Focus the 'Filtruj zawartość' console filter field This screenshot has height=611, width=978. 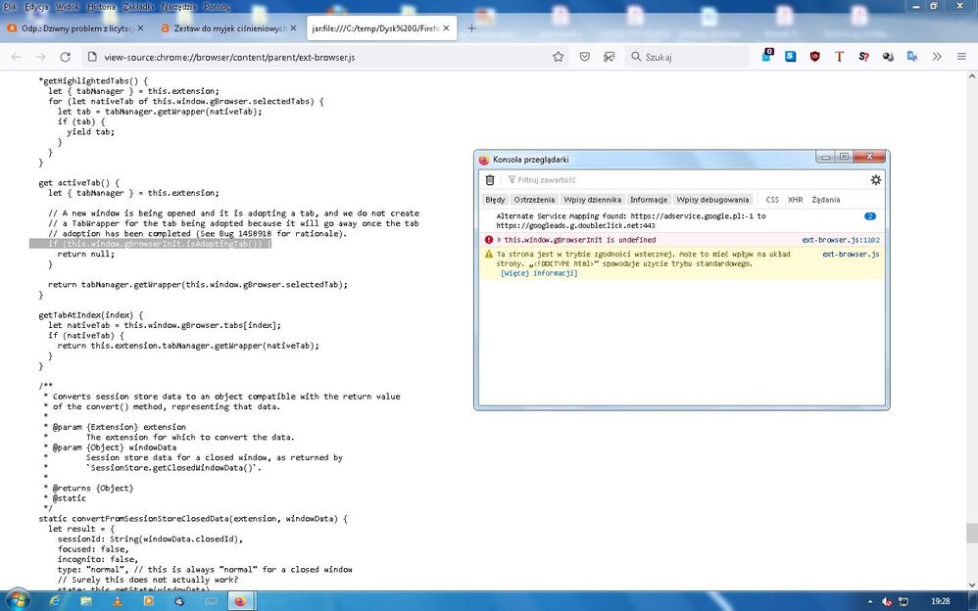[686, 180]
